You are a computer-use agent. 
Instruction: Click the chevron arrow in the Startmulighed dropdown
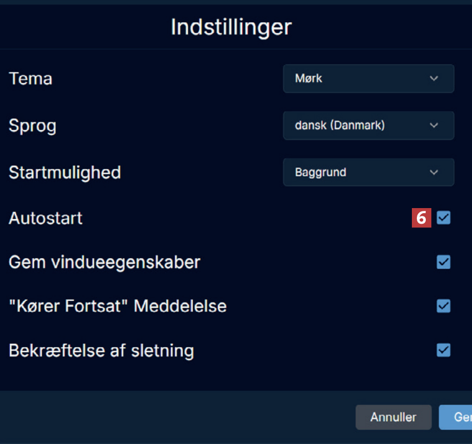point(434,172)
